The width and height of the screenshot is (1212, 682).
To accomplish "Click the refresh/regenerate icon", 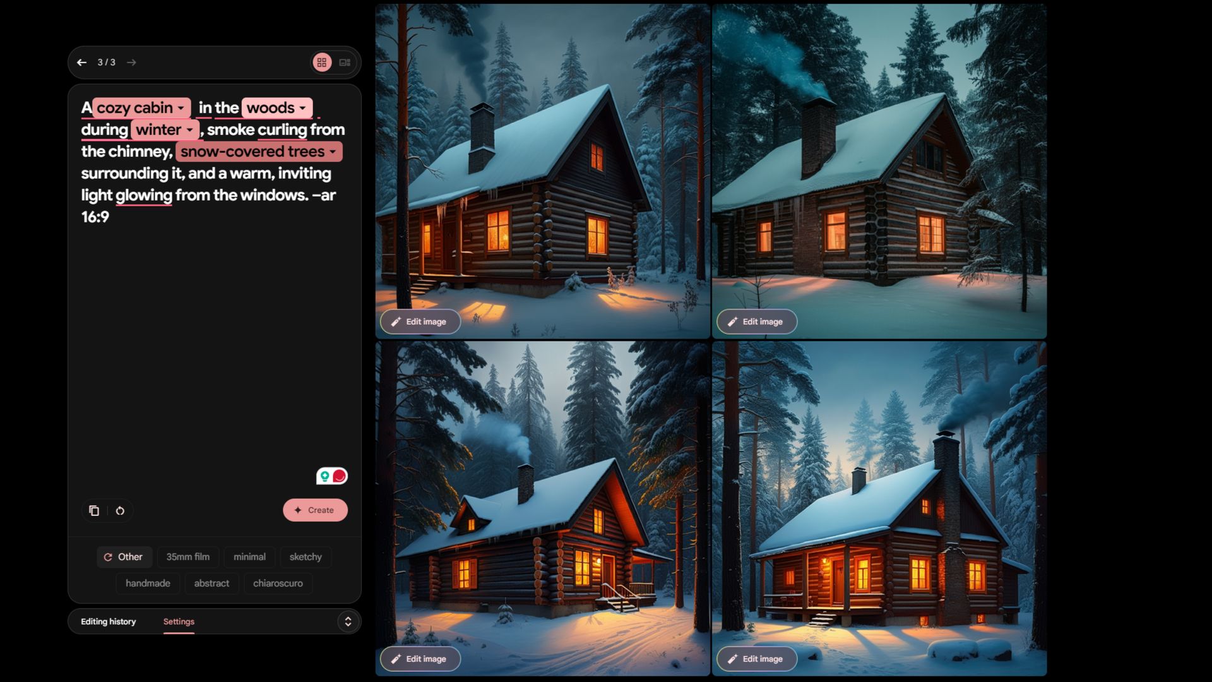I will click(x=120, y=510).
